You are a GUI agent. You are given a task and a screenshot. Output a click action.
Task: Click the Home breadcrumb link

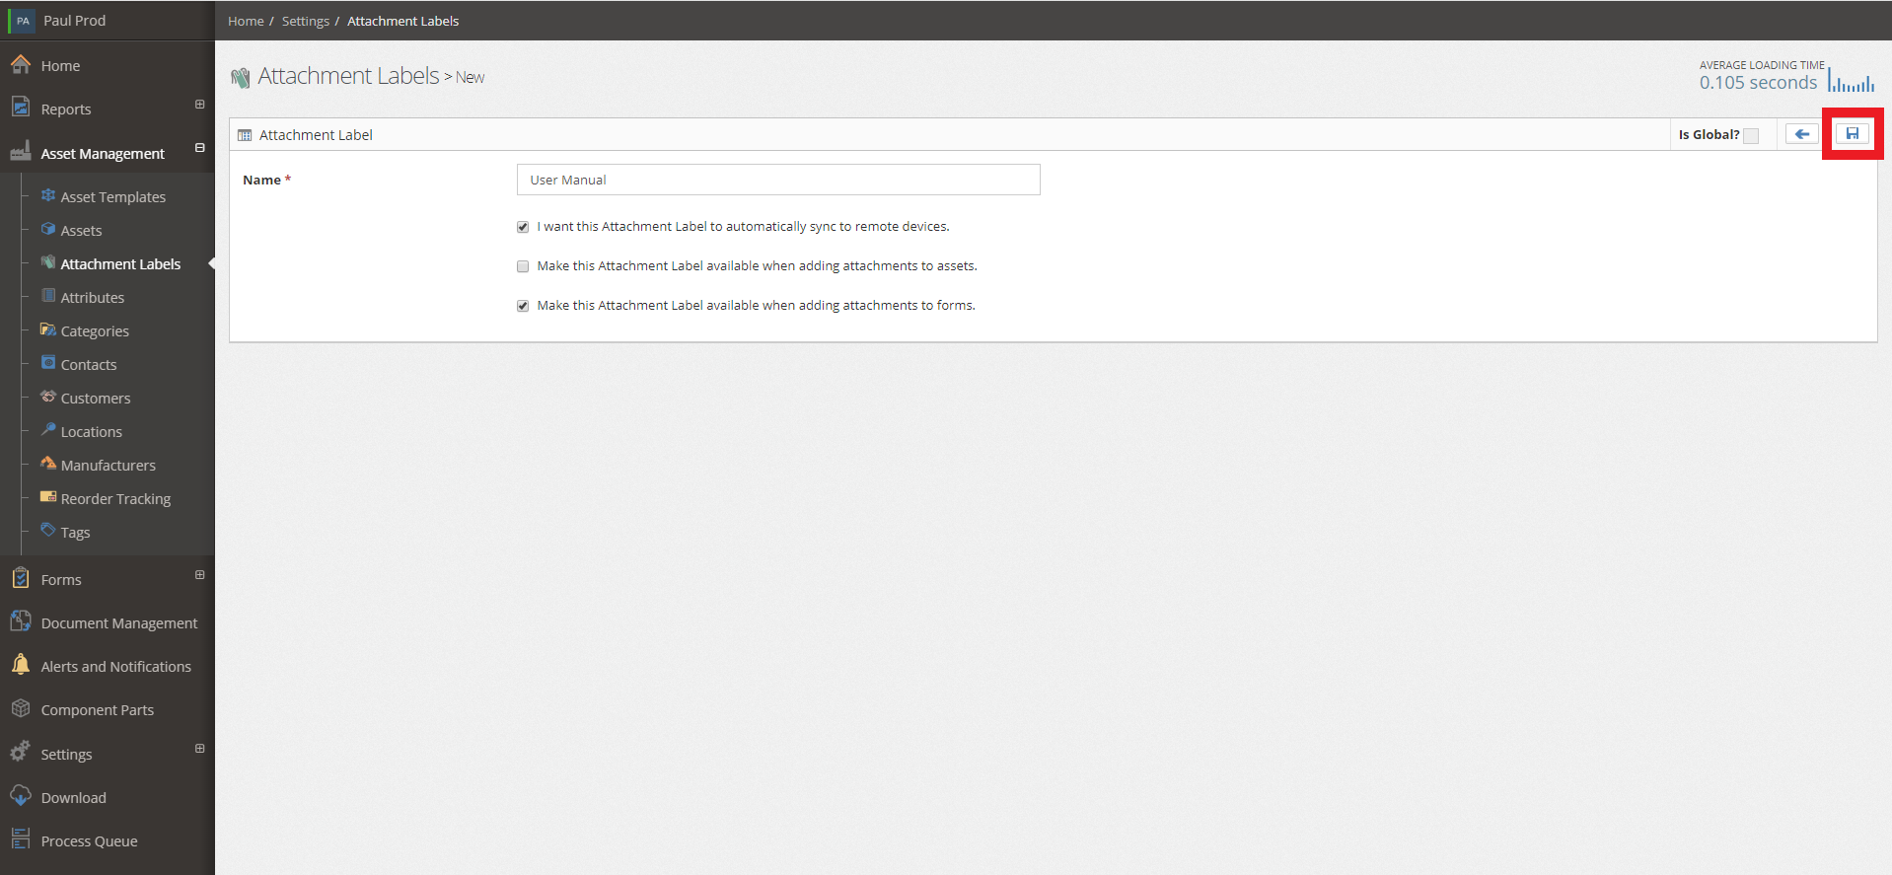(x=246, y=21)
